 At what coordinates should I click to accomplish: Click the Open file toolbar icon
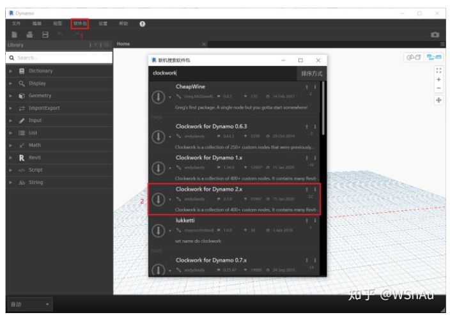coord(29,35)
